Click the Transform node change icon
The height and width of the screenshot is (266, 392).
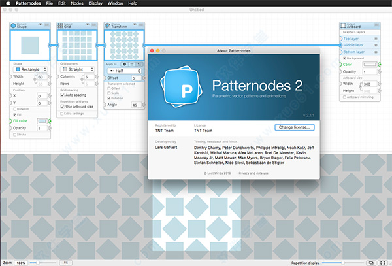(x=108, y=25)
